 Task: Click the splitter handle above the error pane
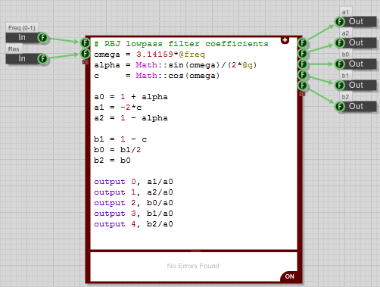point(196,251)
